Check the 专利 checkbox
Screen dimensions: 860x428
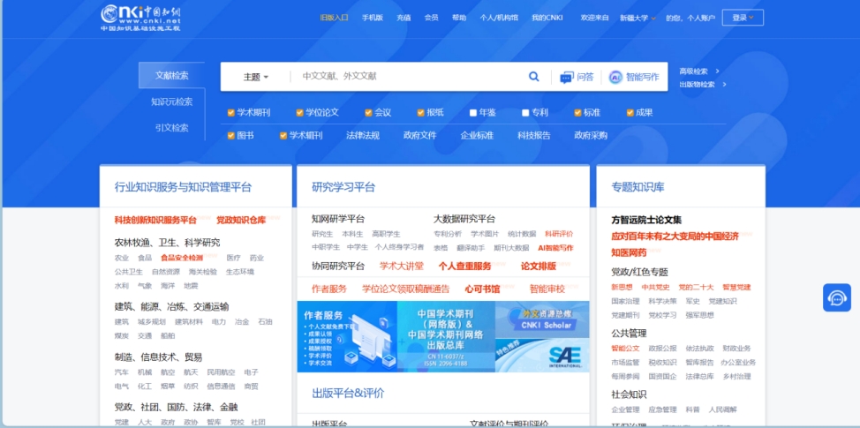coord(525,113)
